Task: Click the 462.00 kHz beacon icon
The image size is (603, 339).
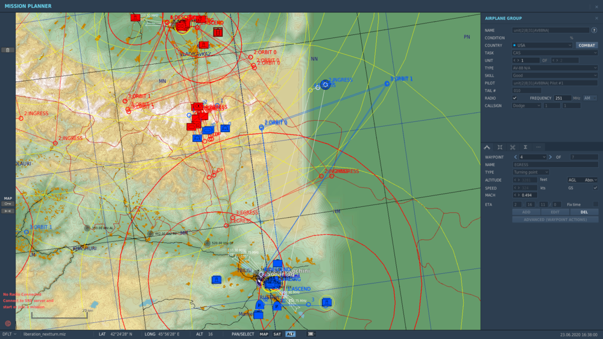Action: click(x=150, y=233)
